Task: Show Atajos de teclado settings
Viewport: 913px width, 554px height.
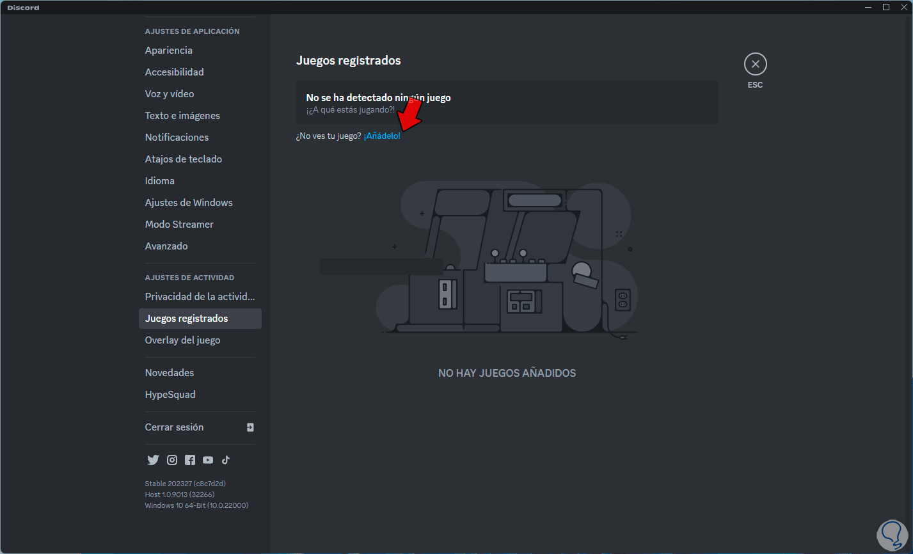Action: (x=200, y=159)
